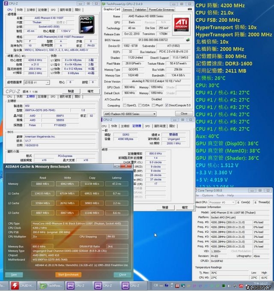Viewport: 274px width, 291px height.
Task: Click 確定 button in the CPU-Z memory window
Action: [x=185, y=207]
